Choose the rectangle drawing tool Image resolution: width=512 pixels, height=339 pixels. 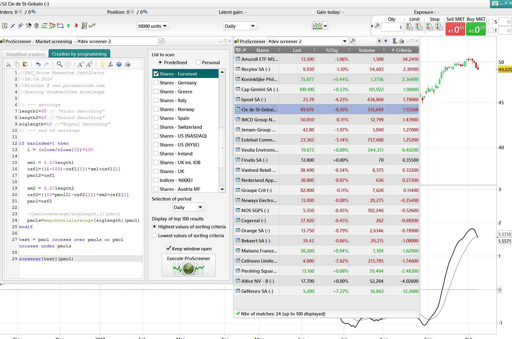60,26
